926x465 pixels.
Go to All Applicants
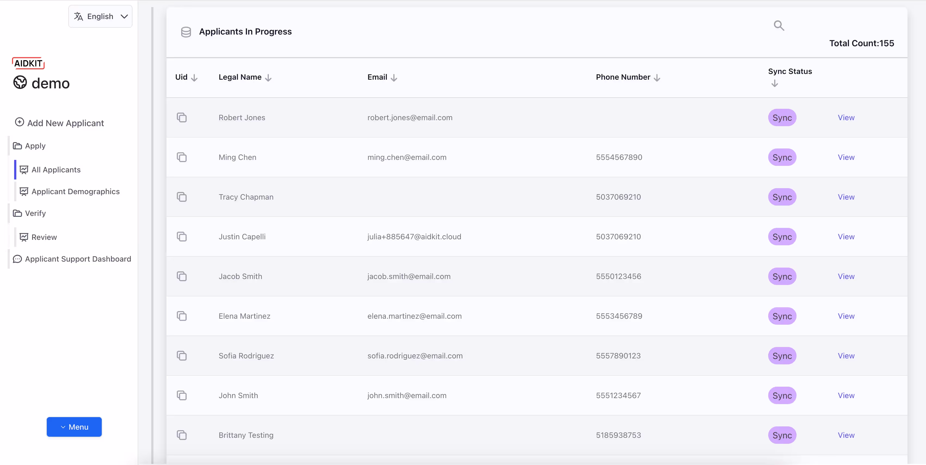50,170
